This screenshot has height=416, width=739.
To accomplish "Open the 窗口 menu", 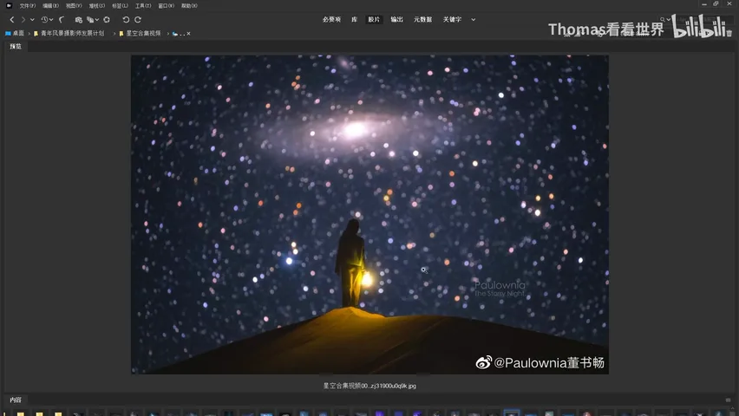I will click(166, 6).
